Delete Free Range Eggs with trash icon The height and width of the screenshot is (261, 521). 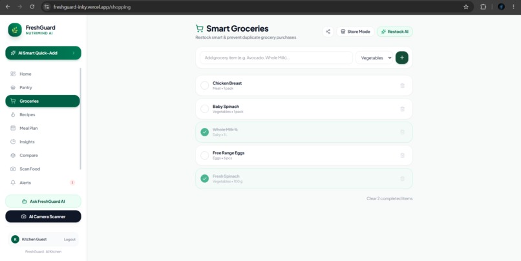tap(402, 156)
